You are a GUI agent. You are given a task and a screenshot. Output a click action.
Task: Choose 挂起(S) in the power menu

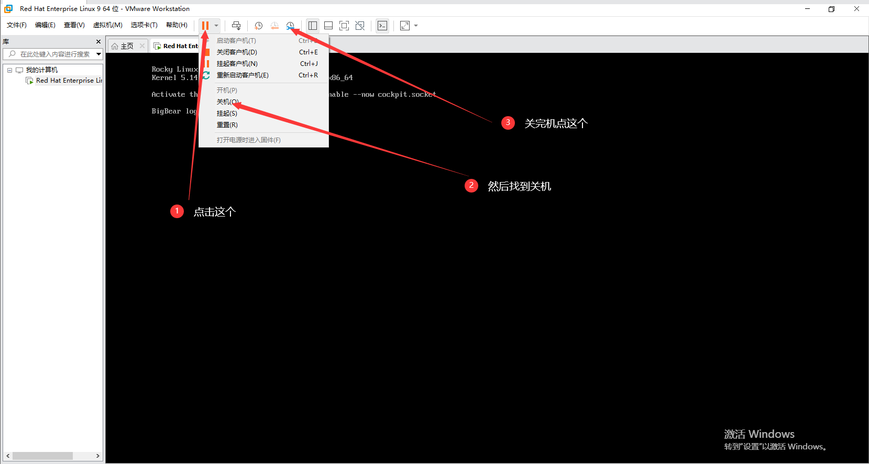click(264, 114)
